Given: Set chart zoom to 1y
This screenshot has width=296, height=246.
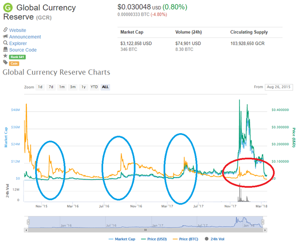Looking at the screenshot, I should [84, 87].
